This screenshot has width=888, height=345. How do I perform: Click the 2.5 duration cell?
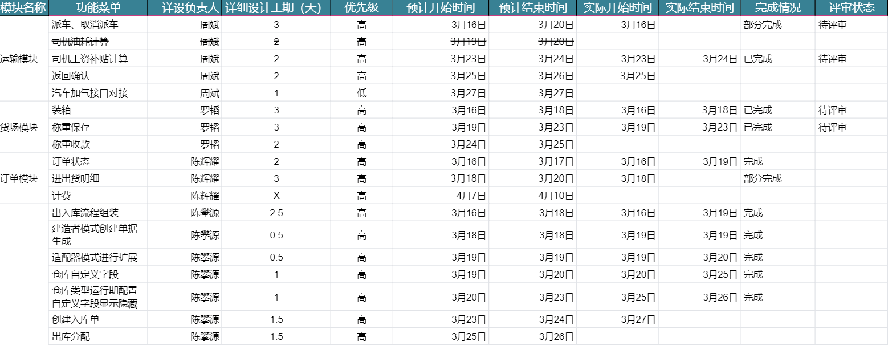pos(276,213)
